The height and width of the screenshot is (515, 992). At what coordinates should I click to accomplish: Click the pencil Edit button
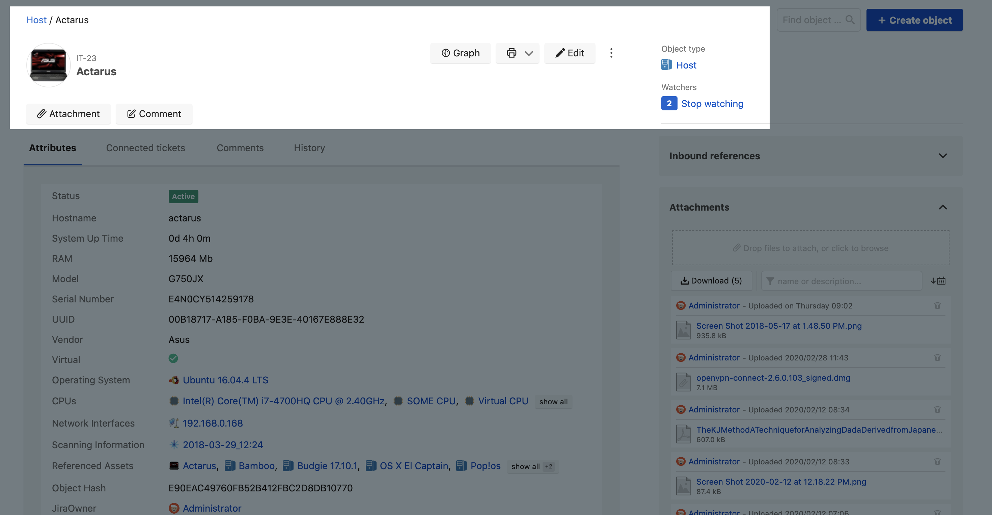click(570, 53)
